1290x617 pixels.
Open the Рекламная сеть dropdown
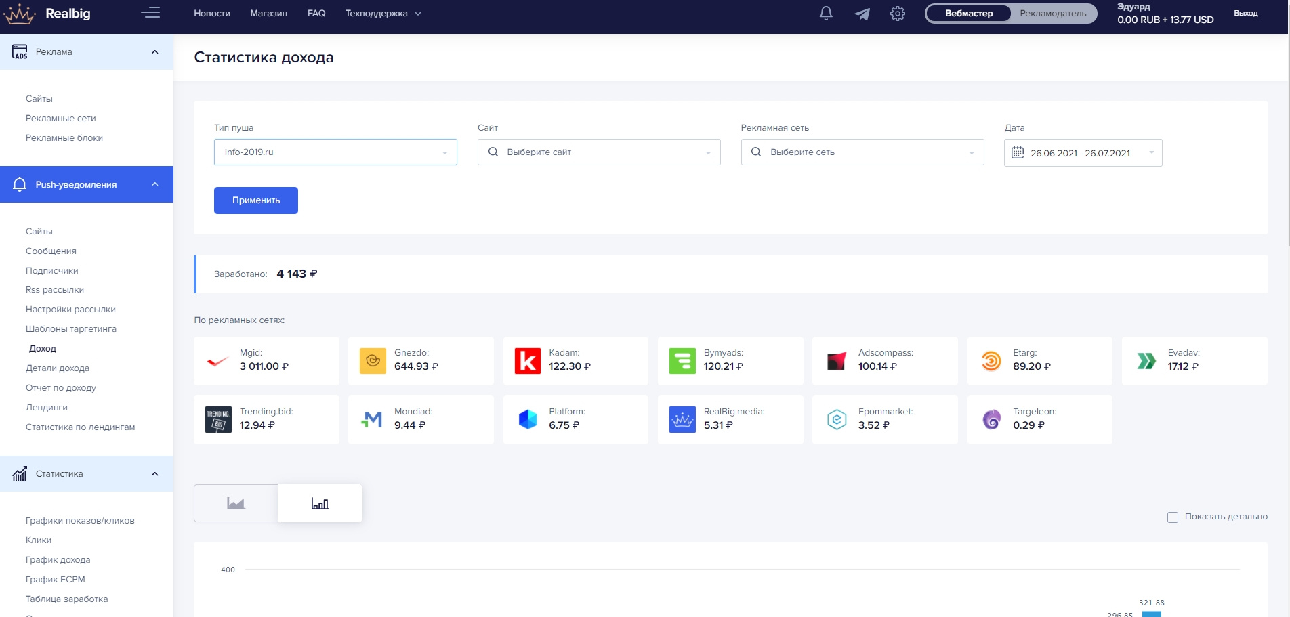click(862, 152)
